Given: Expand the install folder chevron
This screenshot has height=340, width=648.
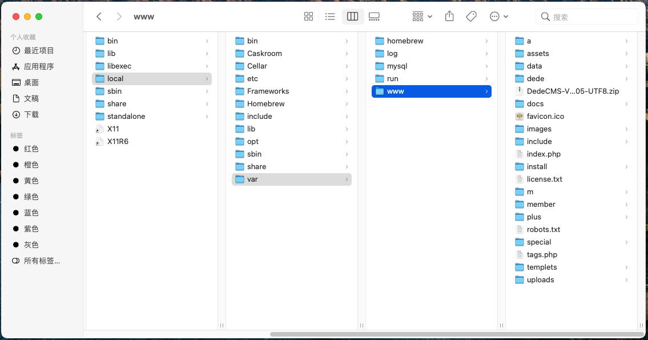Looking at the screenshot, I should click(626, 167).
